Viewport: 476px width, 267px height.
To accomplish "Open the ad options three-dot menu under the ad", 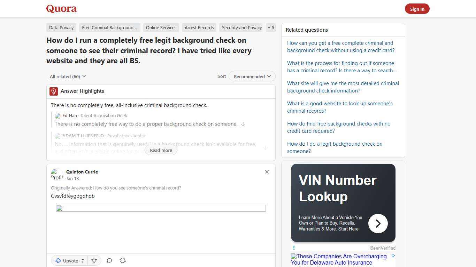I will click(x=294, y=248).
